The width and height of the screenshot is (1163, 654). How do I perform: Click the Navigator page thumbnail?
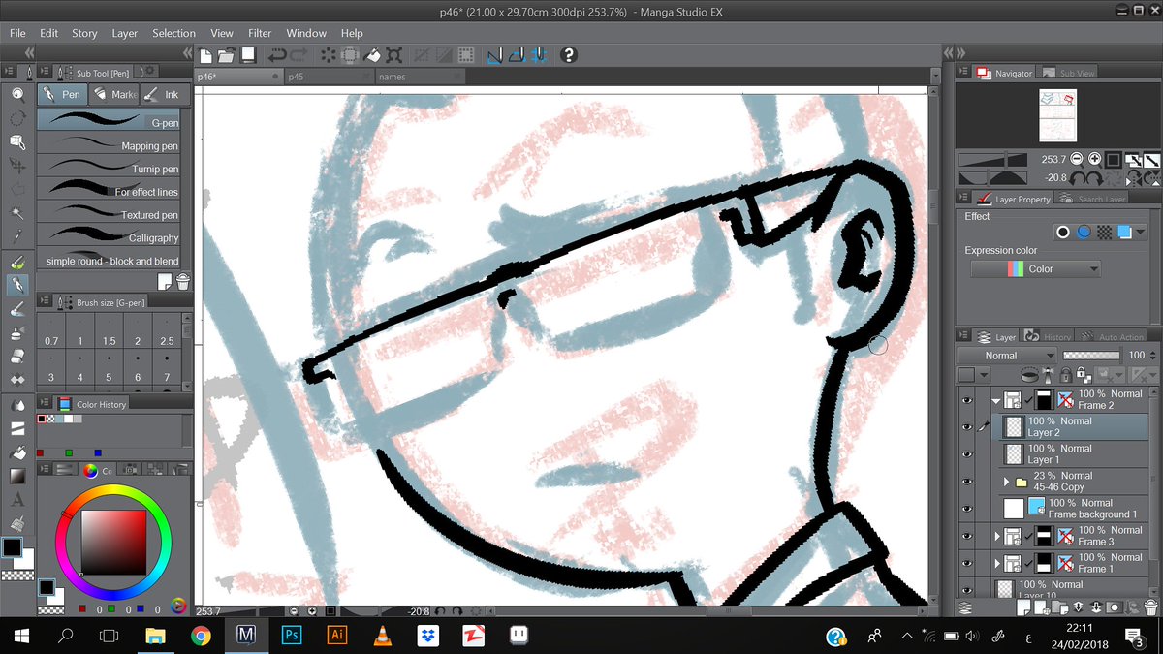tap(1056, 113)
